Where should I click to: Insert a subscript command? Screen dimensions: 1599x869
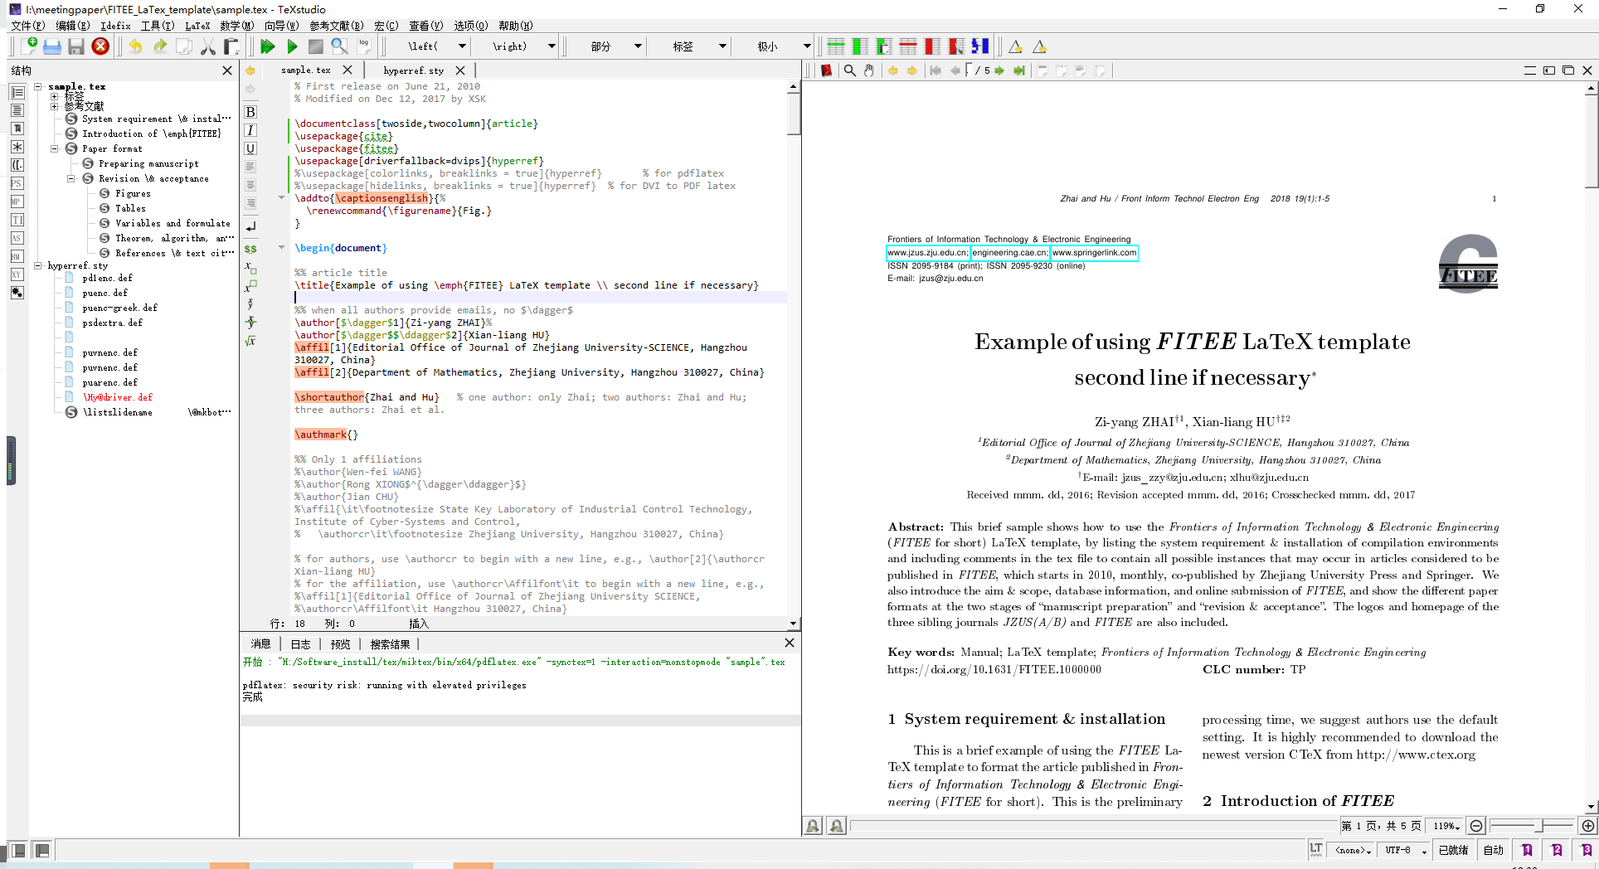click(250, 267)
